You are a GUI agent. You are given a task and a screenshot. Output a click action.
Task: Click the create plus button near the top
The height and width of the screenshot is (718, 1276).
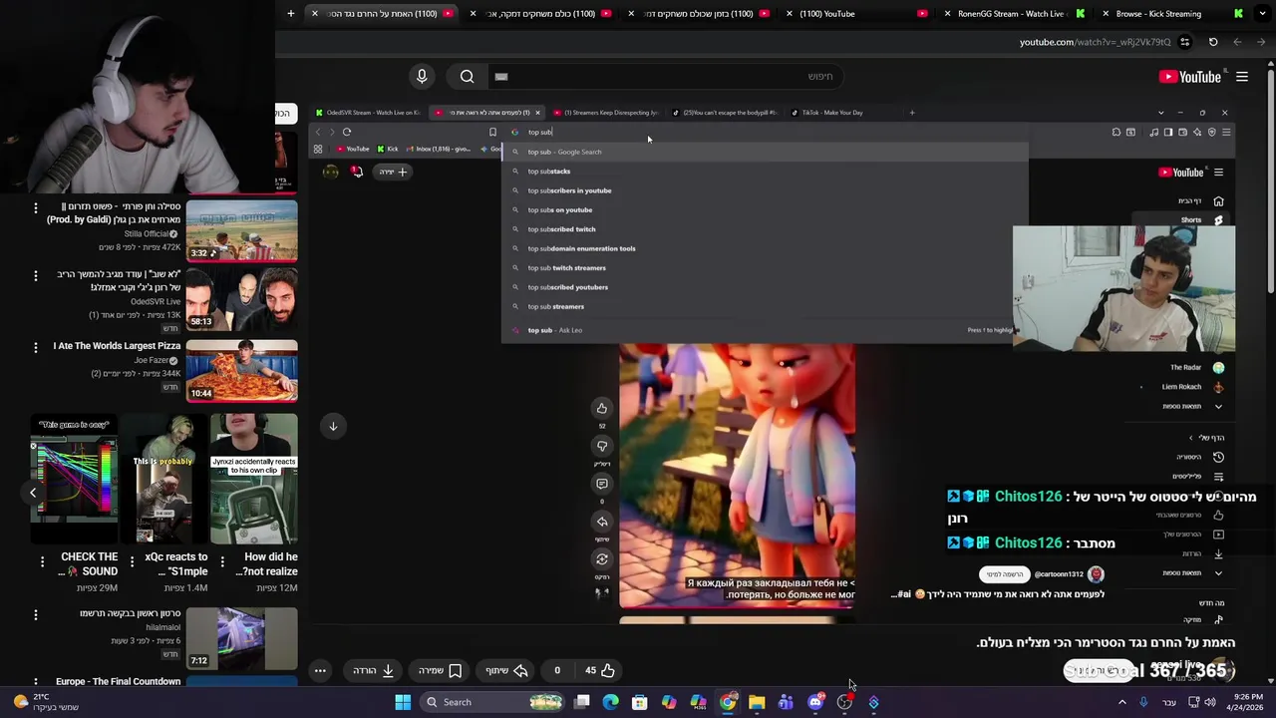[394, 172]
